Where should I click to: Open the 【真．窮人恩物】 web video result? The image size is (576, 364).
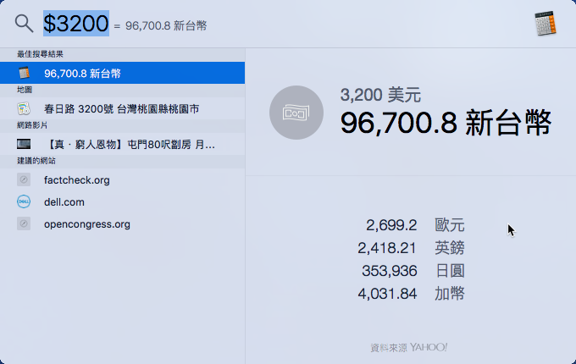(122, 144)
